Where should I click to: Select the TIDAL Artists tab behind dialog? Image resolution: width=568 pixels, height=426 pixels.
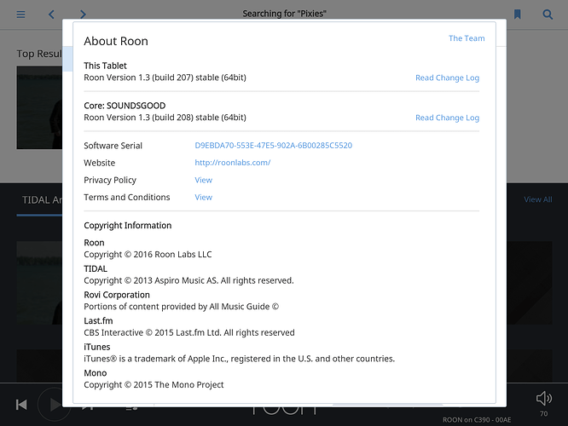41,200
